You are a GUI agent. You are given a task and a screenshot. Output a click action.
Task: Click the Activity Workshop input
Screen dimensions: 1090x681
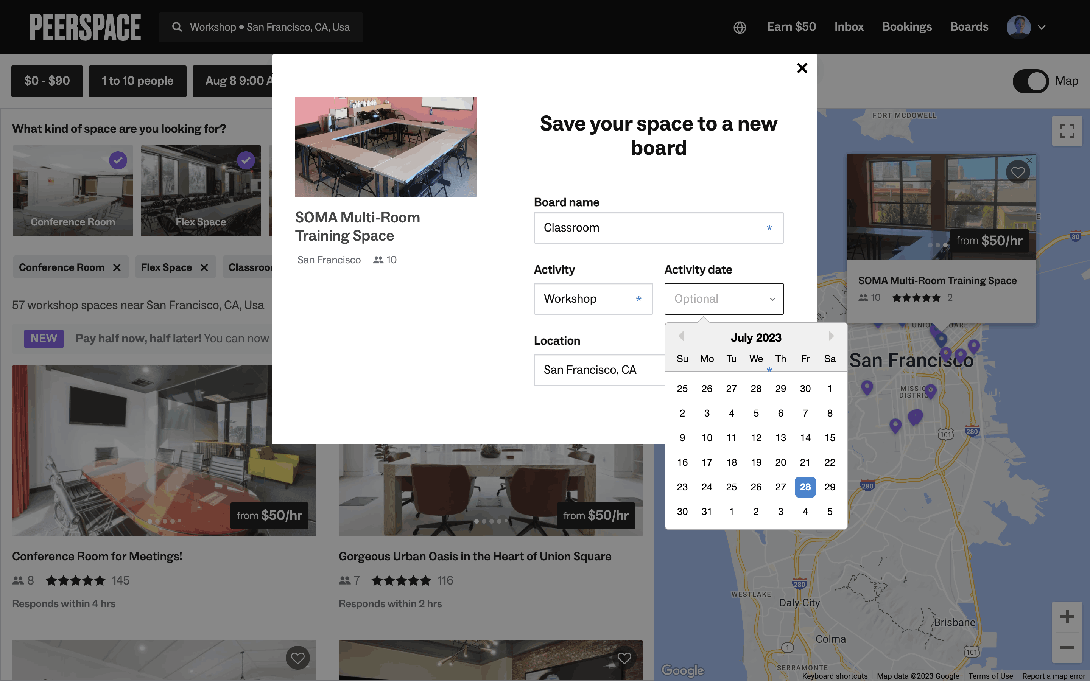[x=593, y=299]
